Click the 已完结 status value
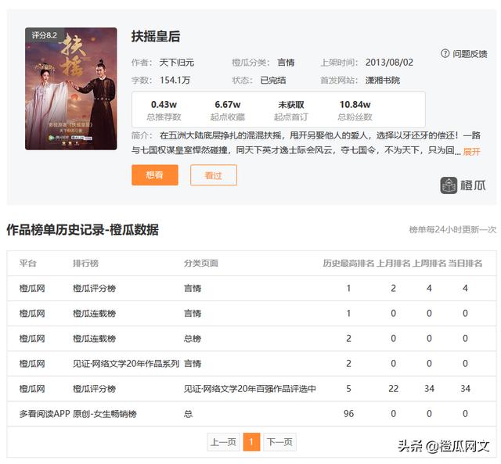The image size is (501, 464). (x=273, y=80)
